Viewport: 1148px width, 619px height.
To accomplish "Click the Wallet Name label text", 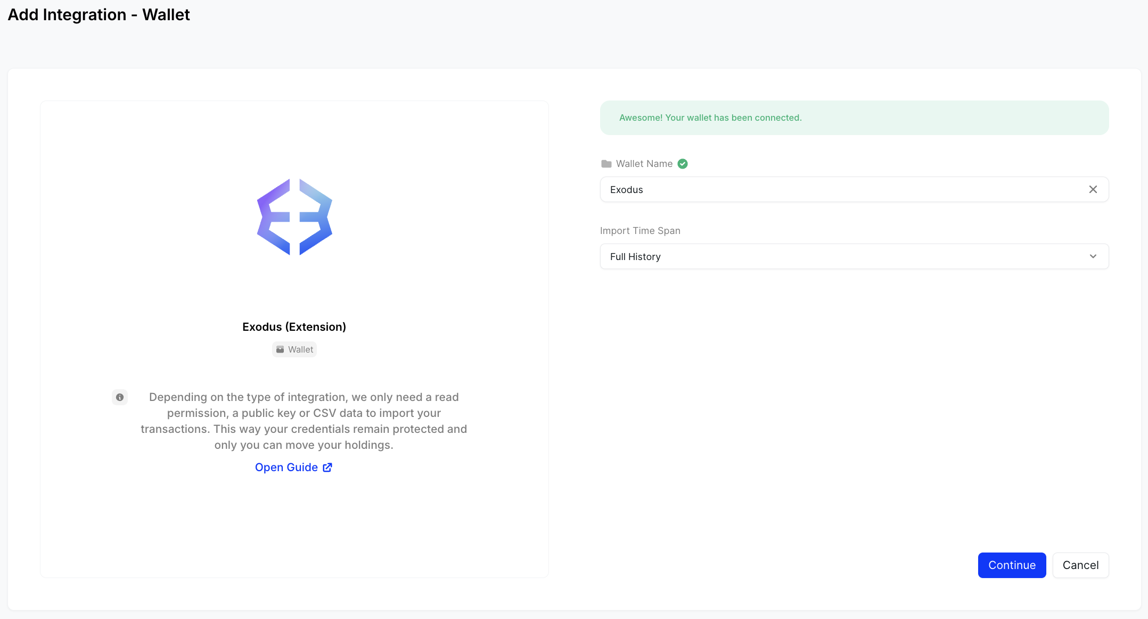I will point(644,164).
